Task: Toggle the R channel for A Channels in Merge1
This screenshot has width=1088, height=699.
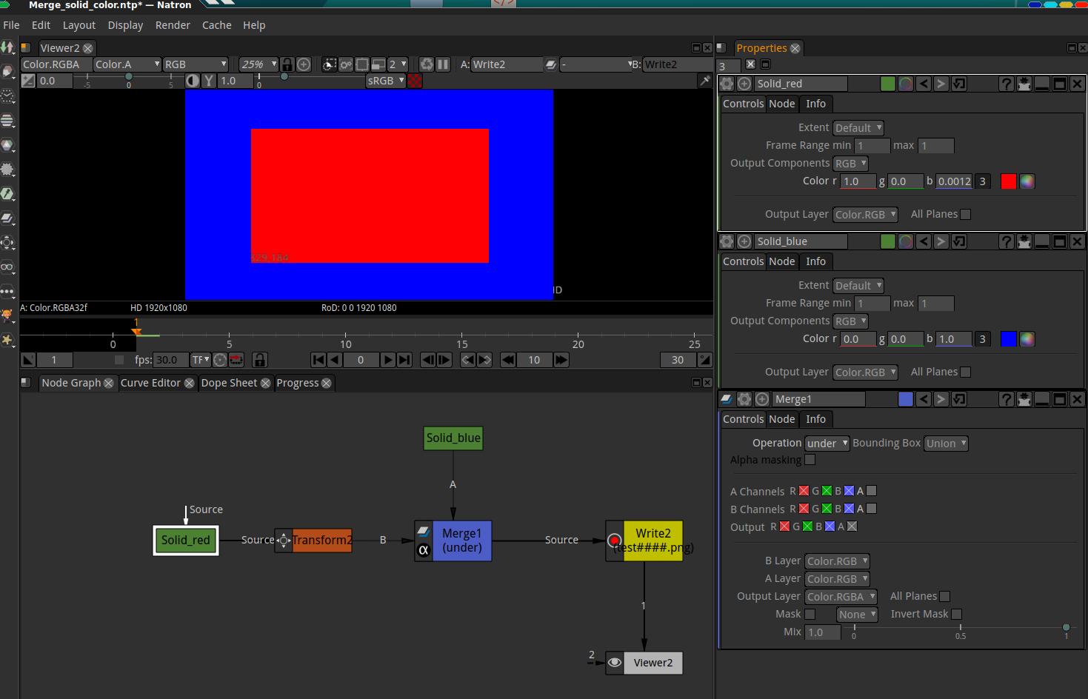Action: (x=803, y=490)
